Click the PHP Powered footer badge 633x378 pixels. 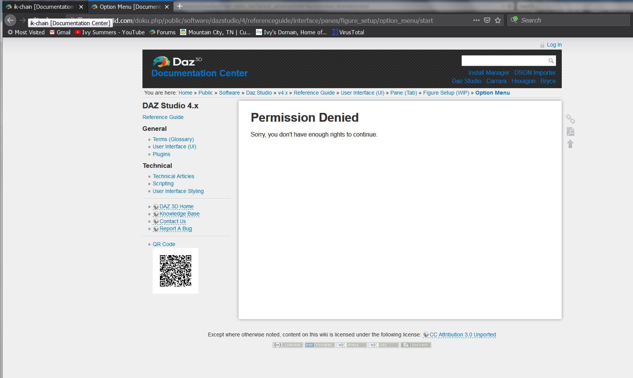320,345
